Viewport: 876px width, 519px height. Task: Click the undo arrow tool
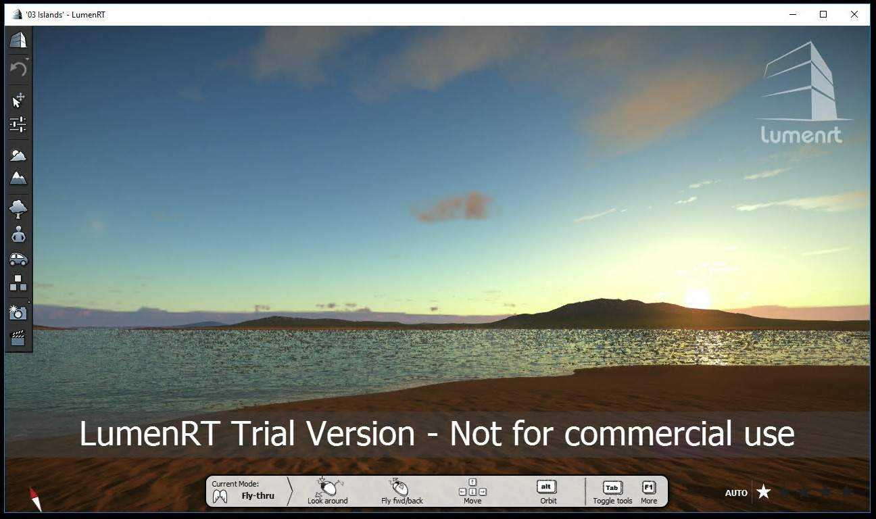pos(18,68)
